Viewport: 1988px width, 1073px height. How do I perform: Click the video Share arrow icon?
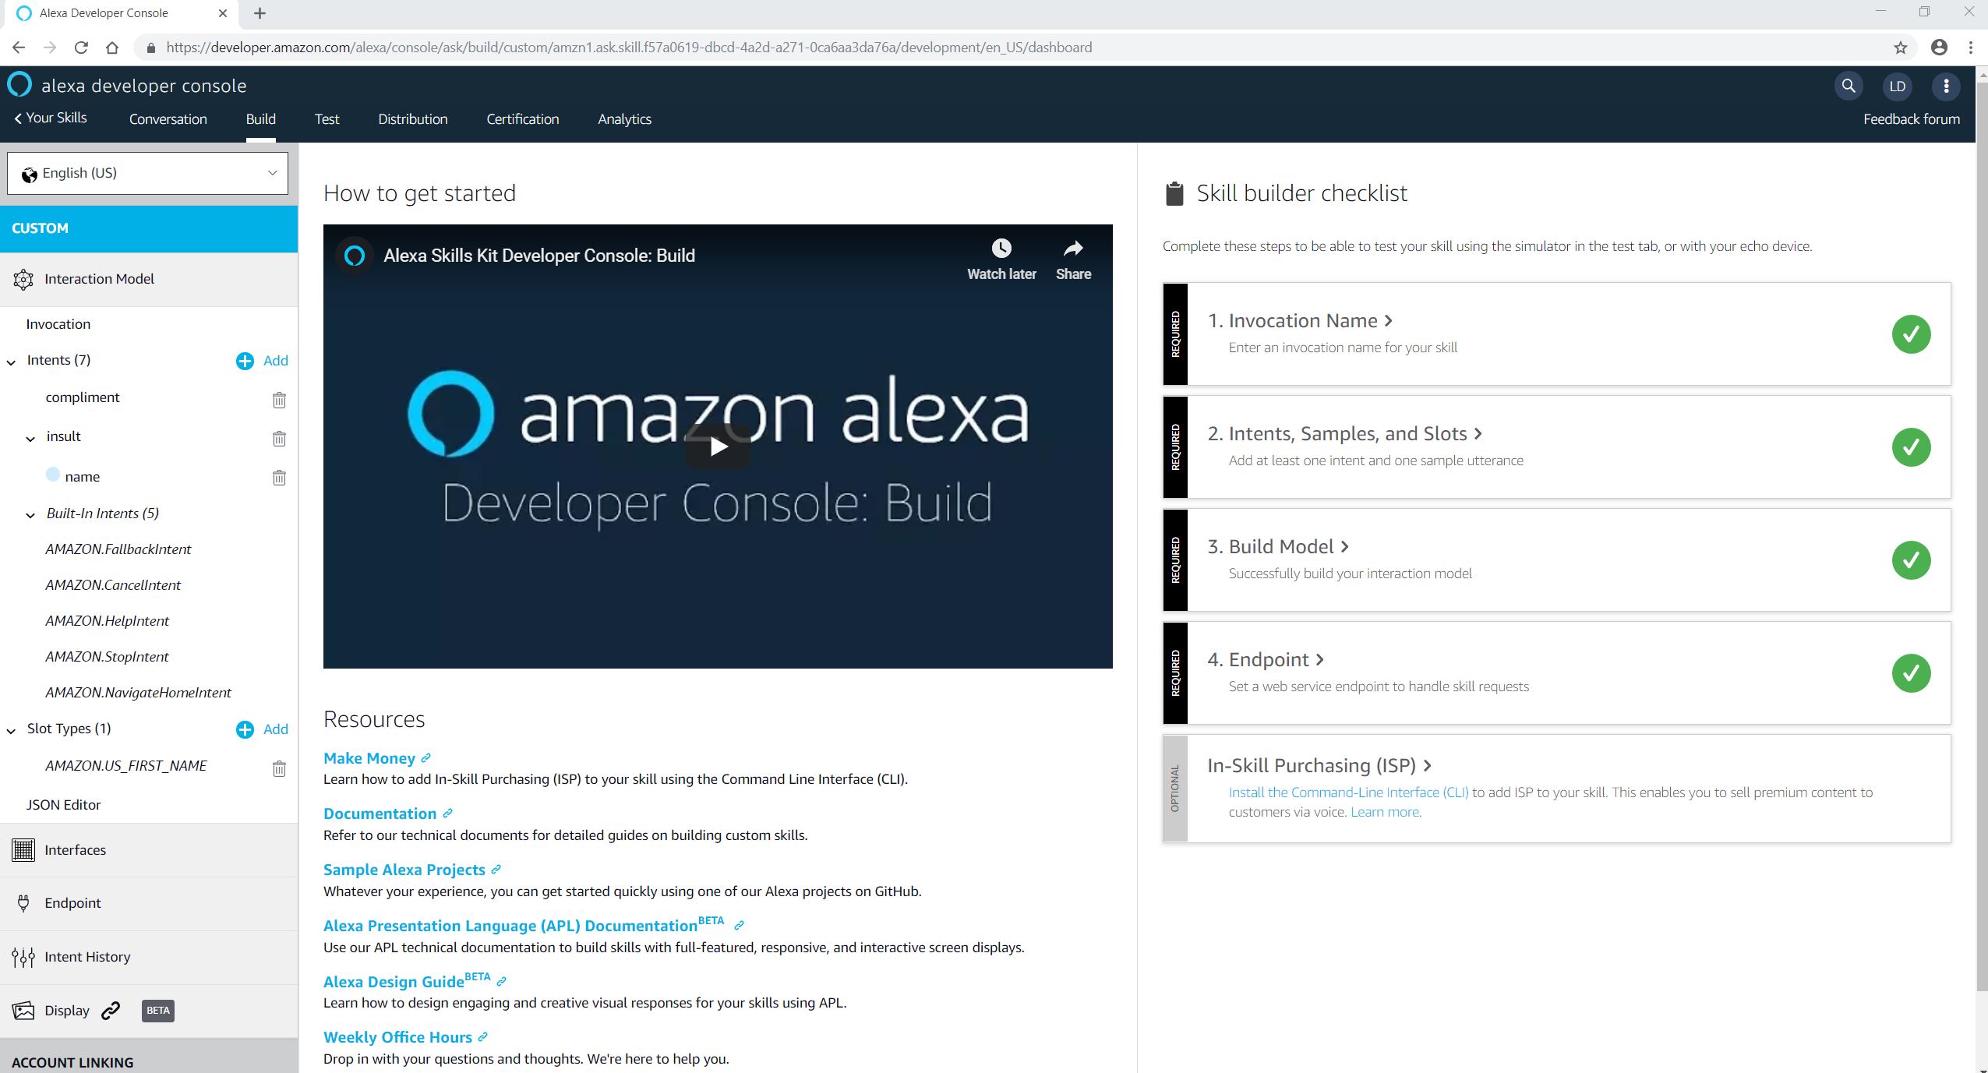pos(1073,249)
